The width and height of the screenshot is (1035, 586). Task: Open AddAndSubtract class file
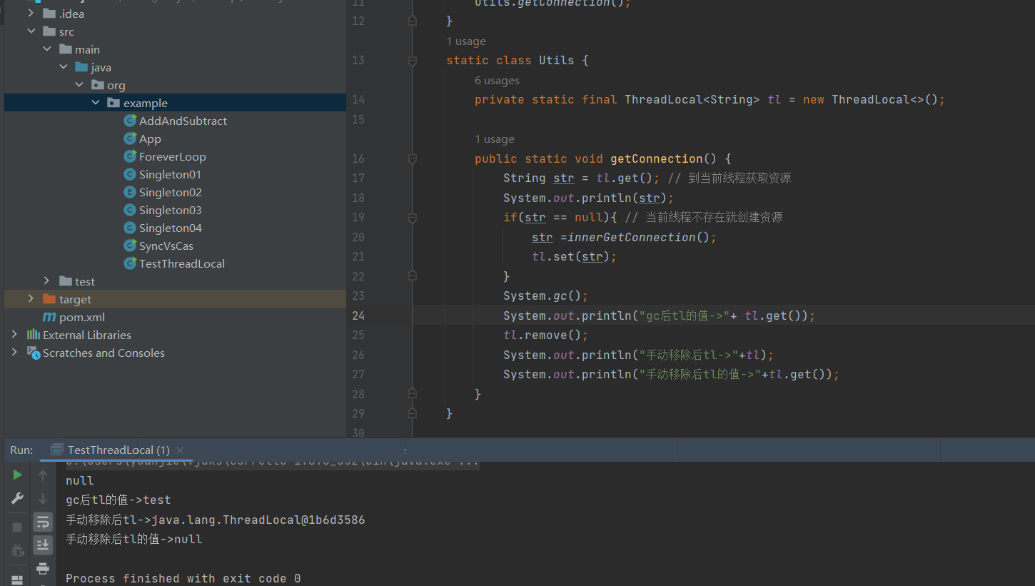pyautogui.click(x=183, y=121)
